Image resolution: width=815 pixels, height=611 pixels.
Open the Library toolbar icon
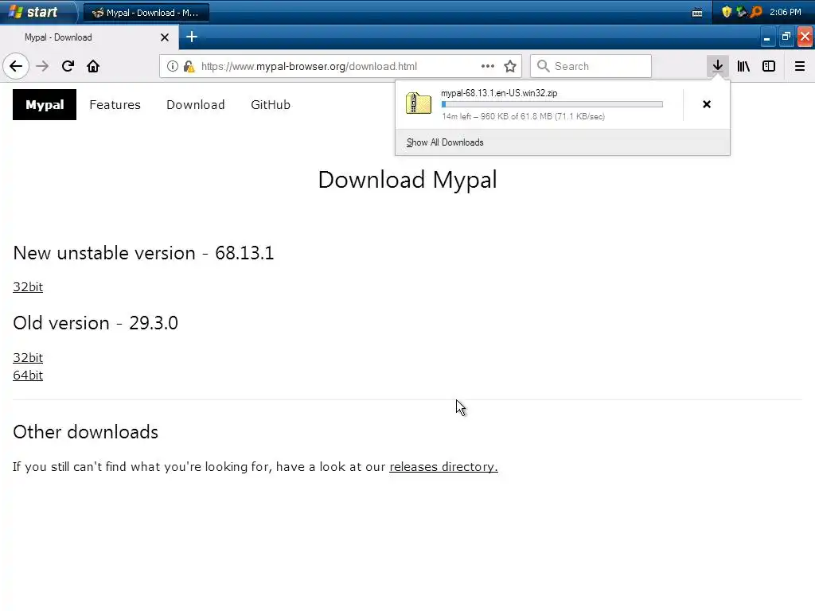[743, 66]
